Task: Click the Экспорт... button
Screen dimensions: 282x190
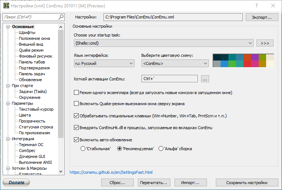Action: point(262,17)
